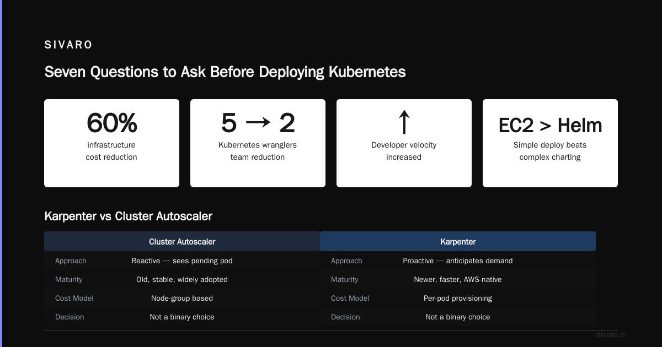
Task: Select the Kubernetes wranglers team reduction caption
Action: click(258, 151)
